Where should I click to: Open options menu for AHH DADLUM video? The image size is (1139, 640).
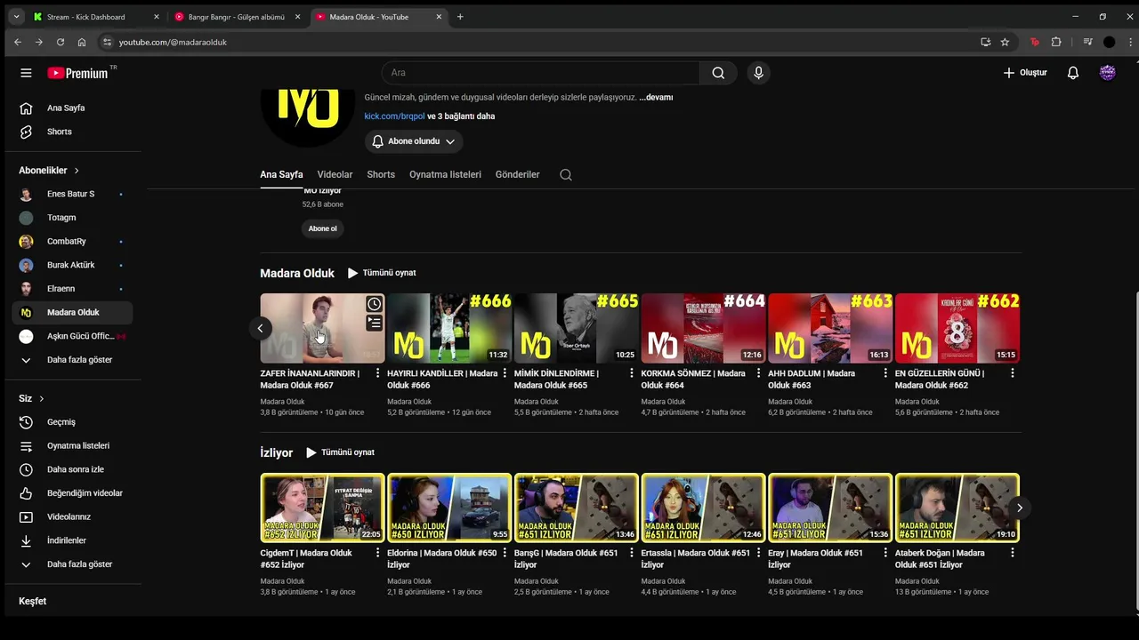click(885, 373)
